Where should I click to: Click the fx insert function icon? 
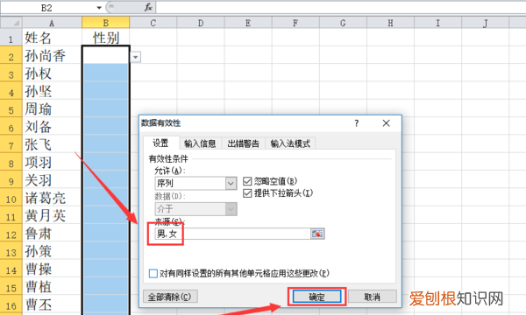(148, 7)
